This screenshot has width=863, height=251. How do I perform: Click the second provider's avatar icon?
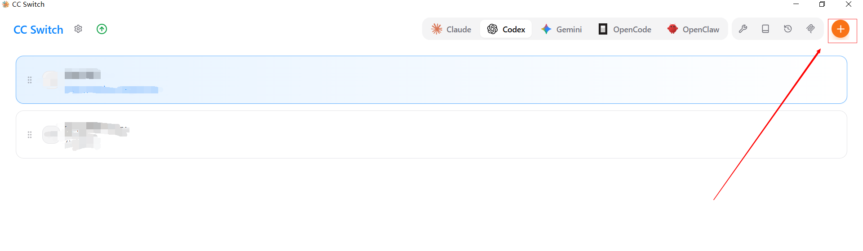click(x=51, y=134)
